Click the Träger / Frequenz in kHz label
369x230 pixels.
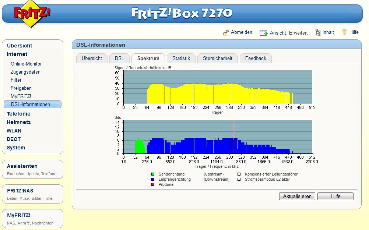217,166
